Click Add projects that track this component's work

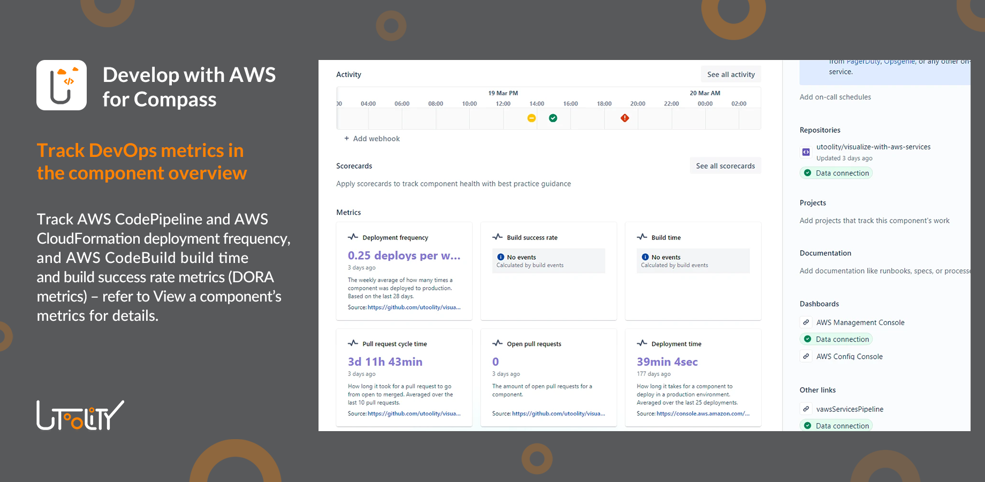tap(874, 221)
